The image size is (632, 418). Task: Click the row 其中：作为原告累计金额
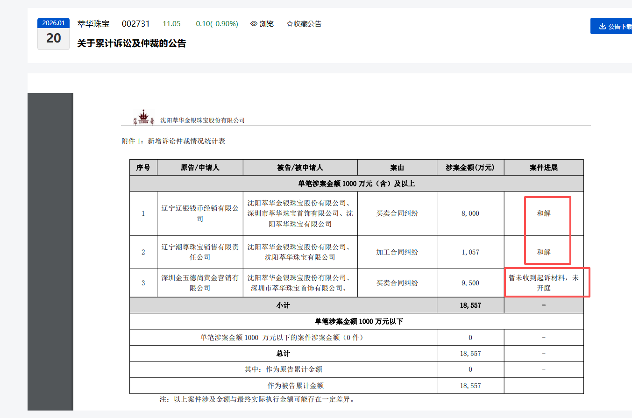tap(283, 369)
